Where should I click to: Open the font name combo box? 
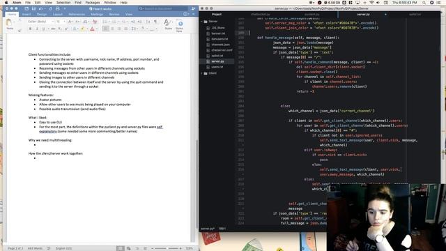[40, 22]
